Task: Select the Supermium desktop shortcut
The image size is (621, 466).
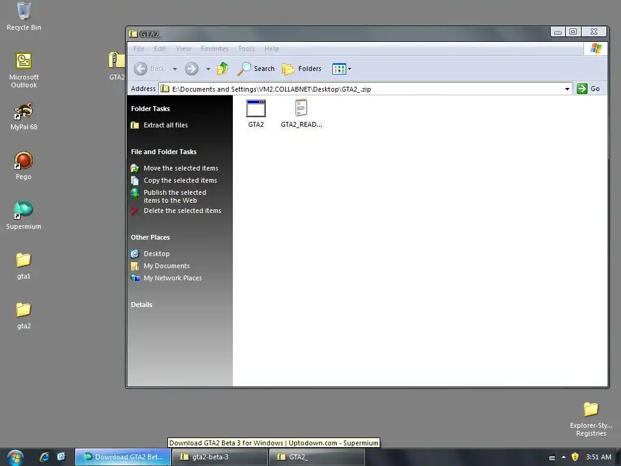Action: pos(24,215)
